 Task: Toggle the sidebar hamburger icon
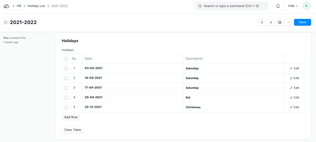click(5, 22)
